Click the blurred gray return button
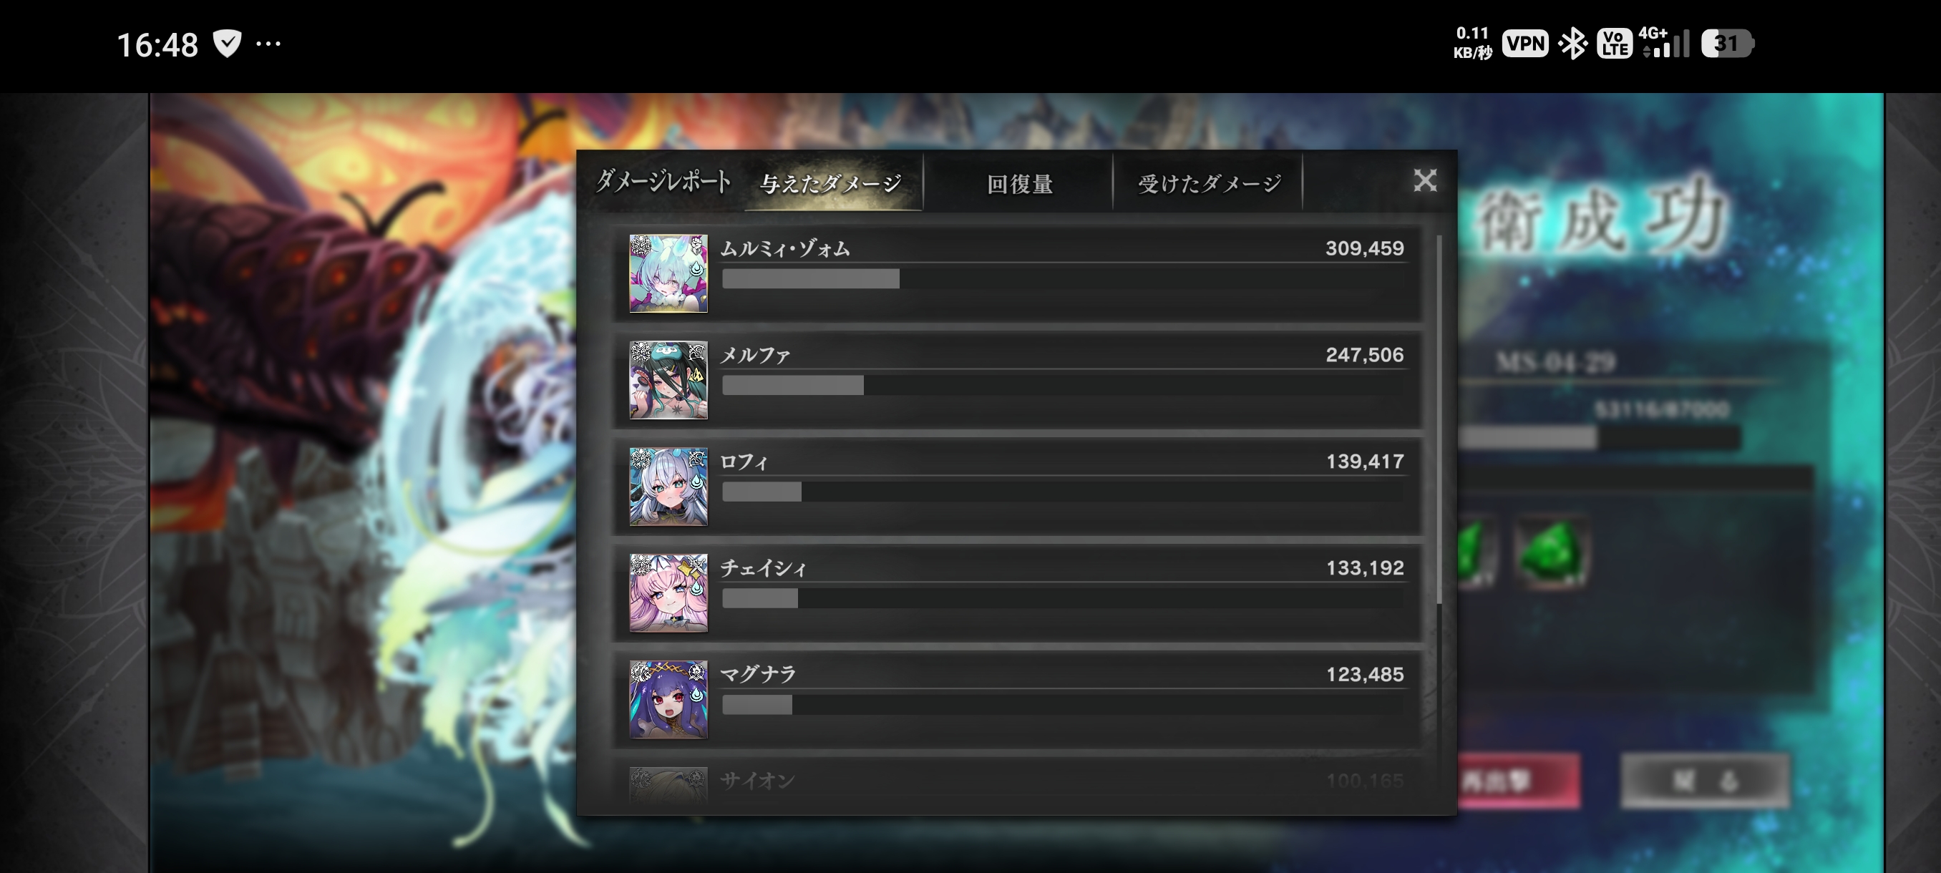Image resolution: width=1941 pixels, height=873 pixels. pos(1704,781)
